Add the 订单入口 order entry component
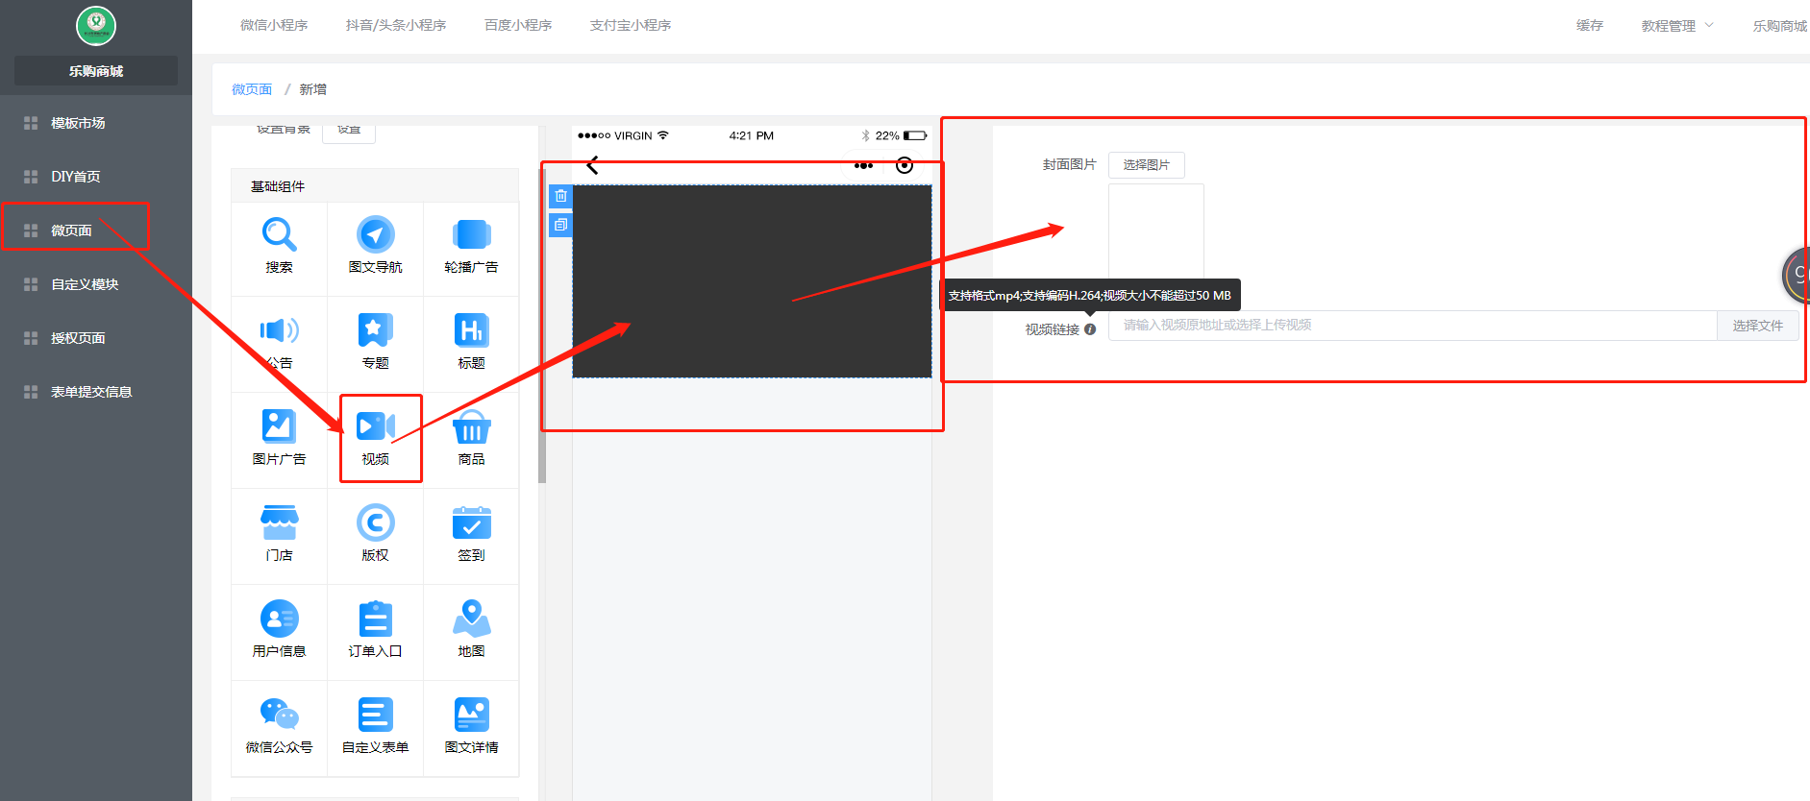The height and width of the screenshot is (801, 1810). (375, 632)
